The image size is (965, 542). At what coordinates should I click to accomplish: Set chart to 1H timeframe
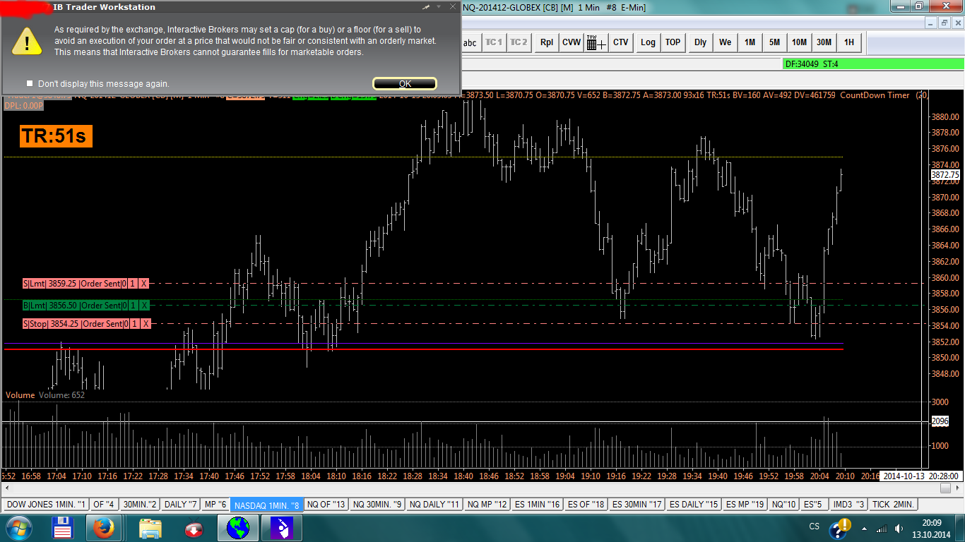[x=849, y=42]
